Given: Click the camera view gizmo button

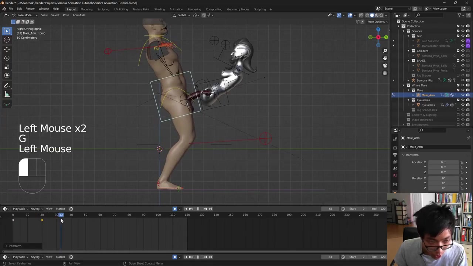Looking at the screenshot, I should tap(385, 65).
